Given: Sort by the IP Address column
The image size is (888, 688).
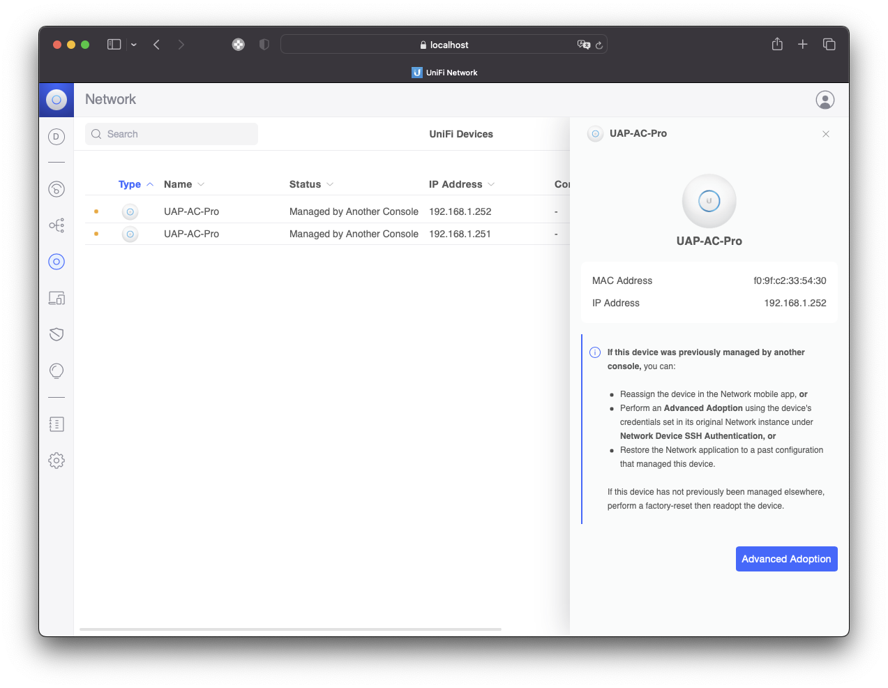Looking at the screenshot, I should 462,184.
